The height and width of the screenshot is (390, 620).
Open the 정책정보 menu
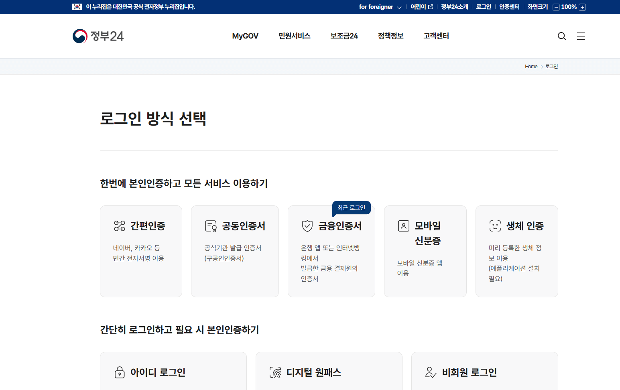click(390, 36)
